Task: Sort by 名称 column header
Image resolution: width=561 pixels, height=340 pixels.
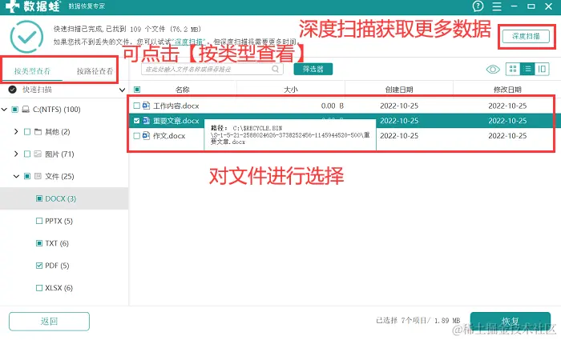Action: pyautogui.click(x=183, y=90)
